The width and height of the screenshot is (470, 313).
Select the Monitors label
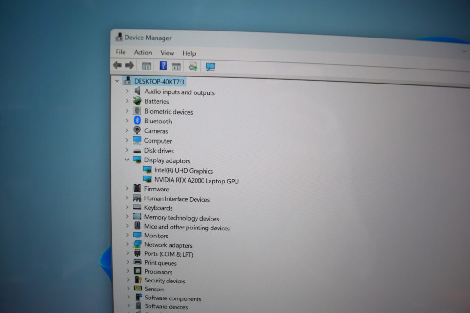156,236
